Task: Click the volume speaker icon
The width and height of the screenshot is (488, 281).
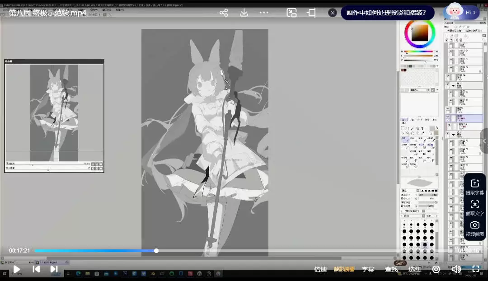Action: pyautogui.click(x=456, y=269)
